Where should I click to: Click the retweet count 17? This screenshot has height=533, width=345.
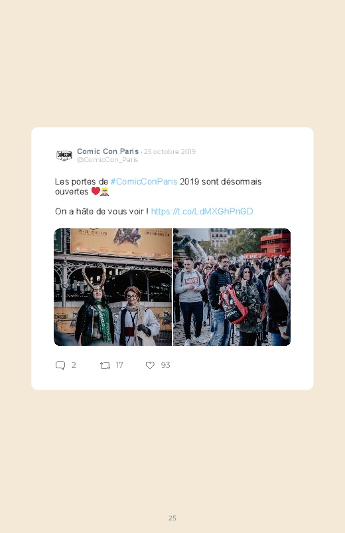[x=119, y=365]
